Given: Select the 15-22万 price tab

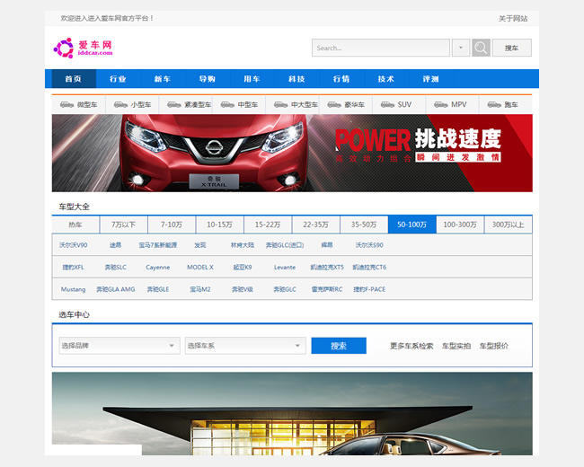Looking at the screenshot, I should 268,225.
